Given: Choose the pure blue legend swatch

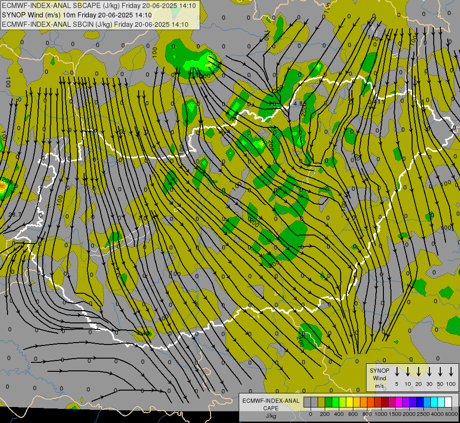Looking at the screenshot, I should [420, 402].
